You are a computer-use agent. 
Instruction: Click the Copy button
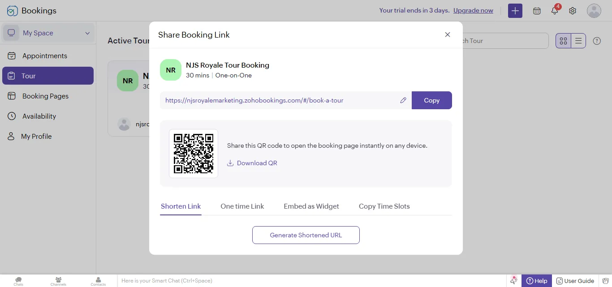pyautogui.click(x=432, y=100)
